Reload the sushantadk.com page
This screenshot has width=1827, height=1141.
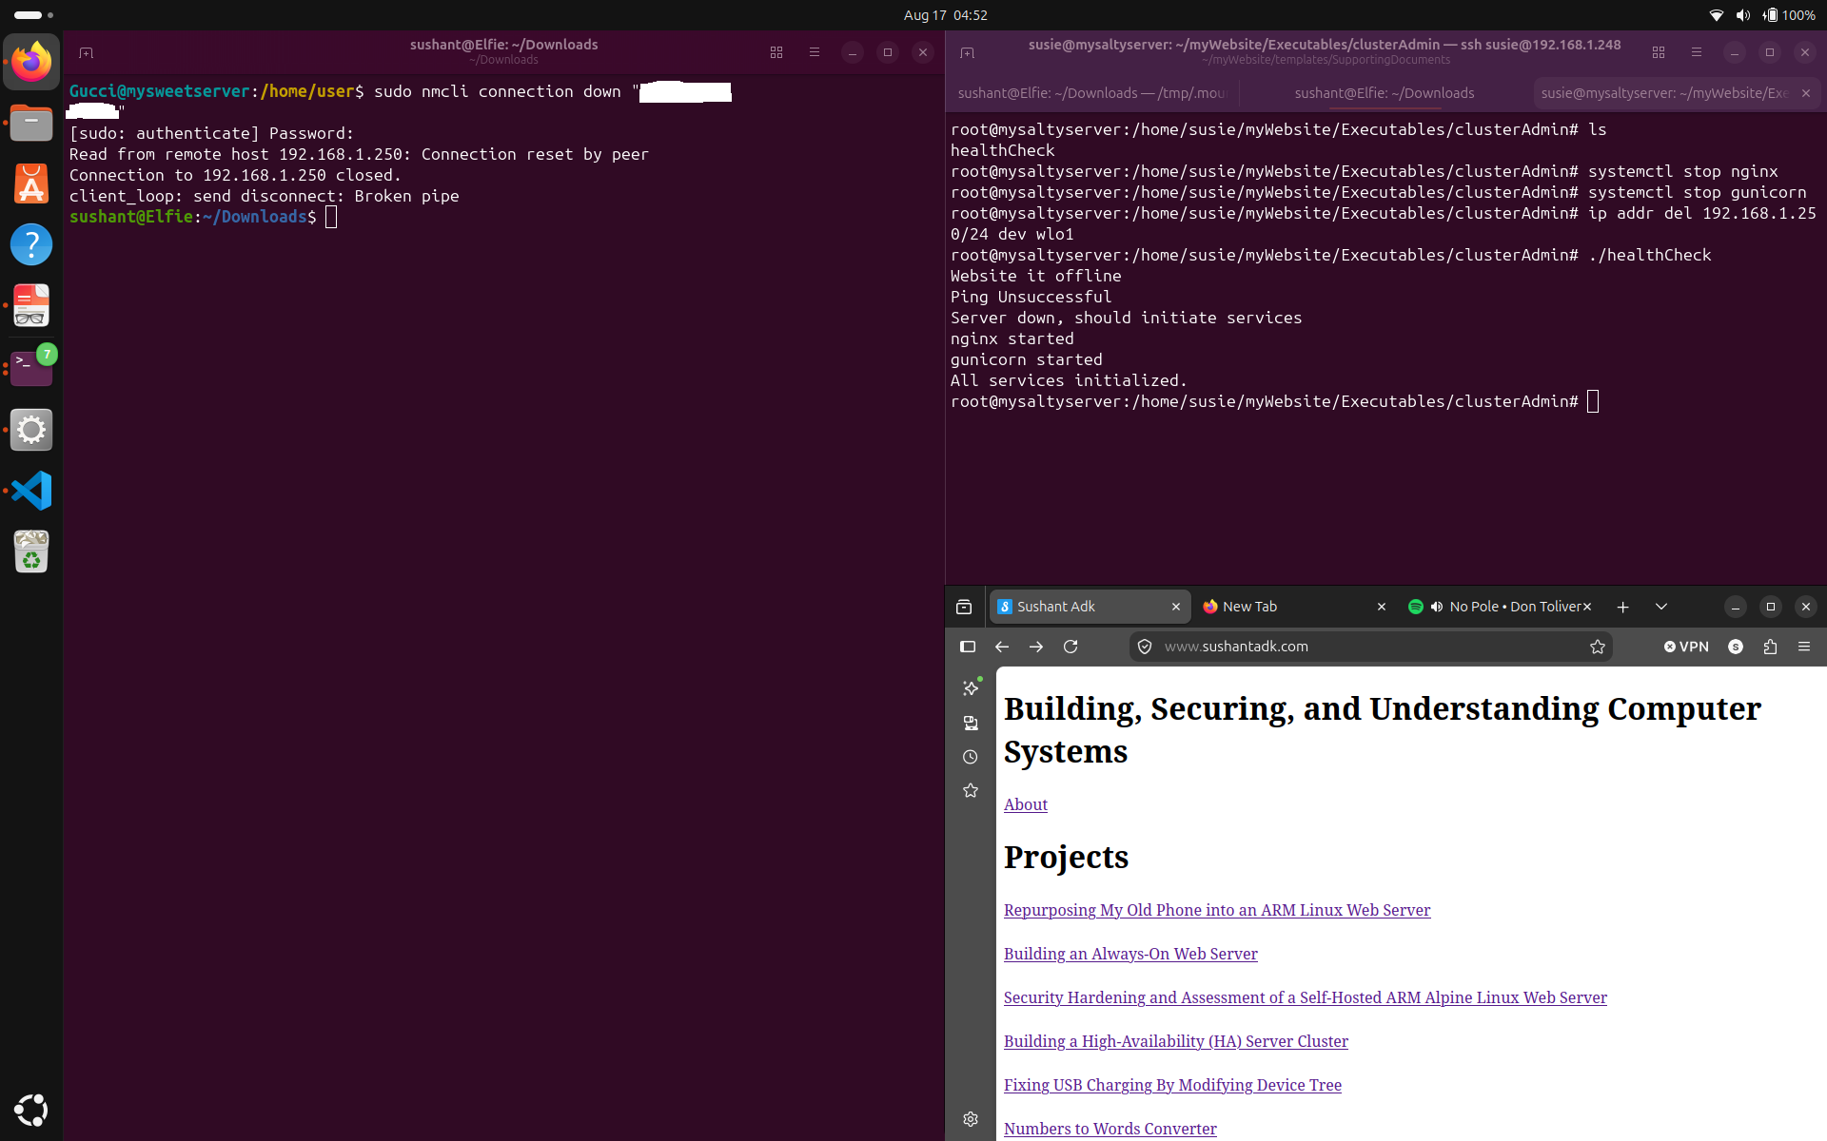(1071, 647)
